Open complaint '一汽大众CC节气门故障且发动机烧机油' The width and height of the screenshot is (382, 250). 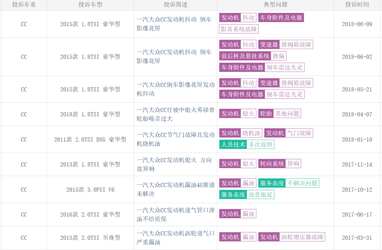(x=175, y=139)
